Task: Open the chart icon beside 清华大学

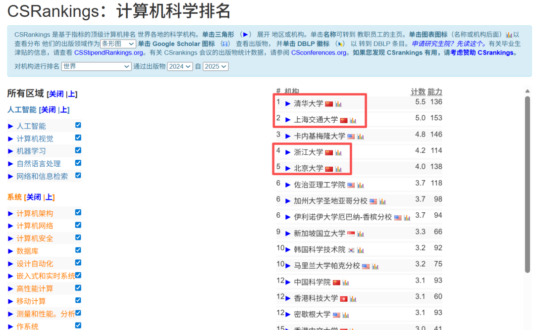Action: (x=338, y=103)
